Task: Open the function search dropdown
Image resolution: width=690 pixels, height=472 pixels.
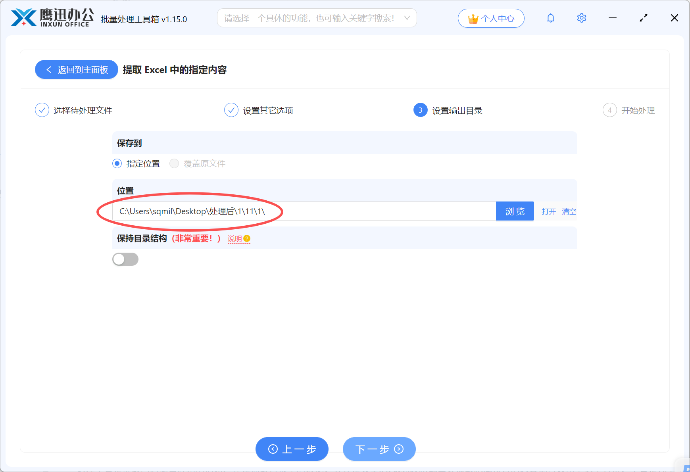Action: (407, 18)
